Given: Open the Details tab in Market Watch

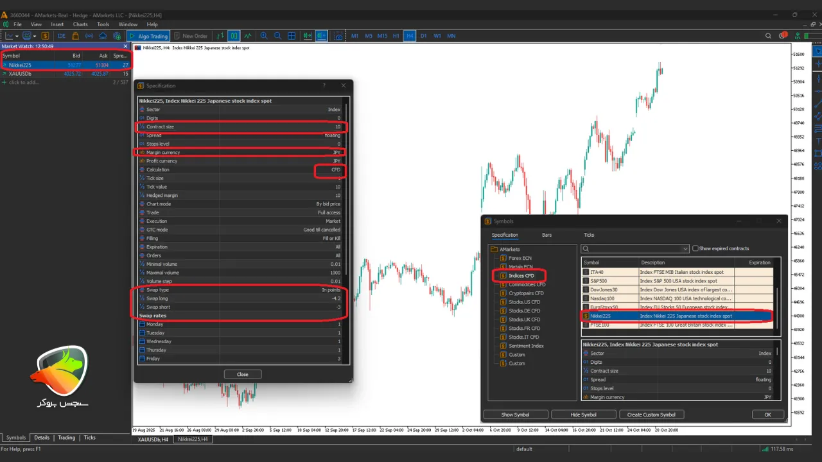Looking at the screenshot, I should [x=42, y=438].
